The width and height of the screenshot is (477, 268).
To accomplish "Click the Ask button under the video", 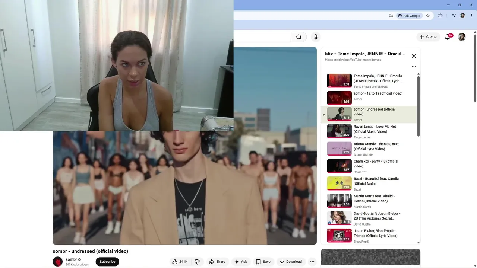I will 240,262.
